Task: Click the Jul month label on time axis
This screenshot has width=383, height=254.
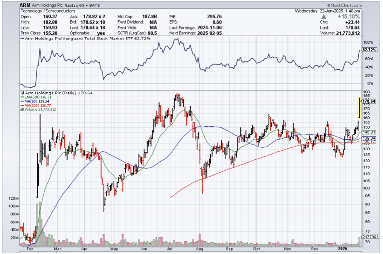Action: coord(170,248)
